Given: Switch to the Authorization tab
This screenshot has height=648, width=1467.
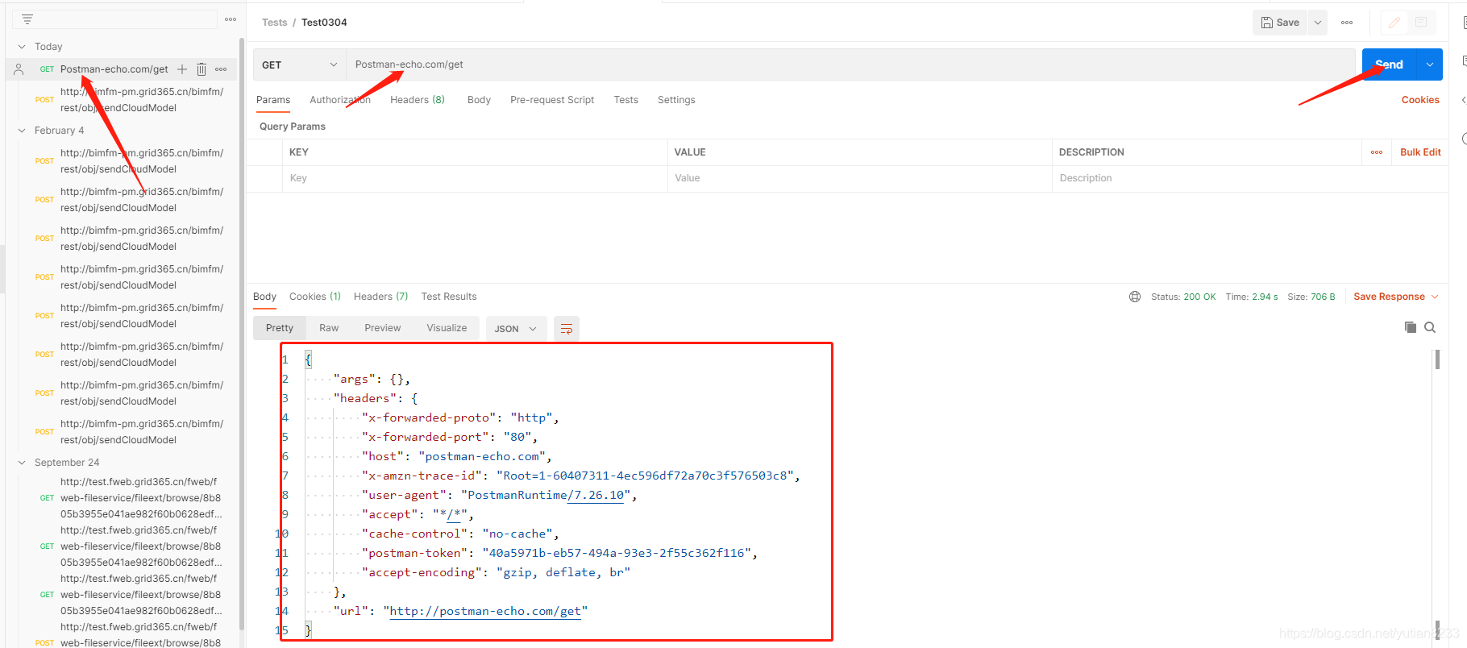Looking at the screenshot, I should (340, 100).
